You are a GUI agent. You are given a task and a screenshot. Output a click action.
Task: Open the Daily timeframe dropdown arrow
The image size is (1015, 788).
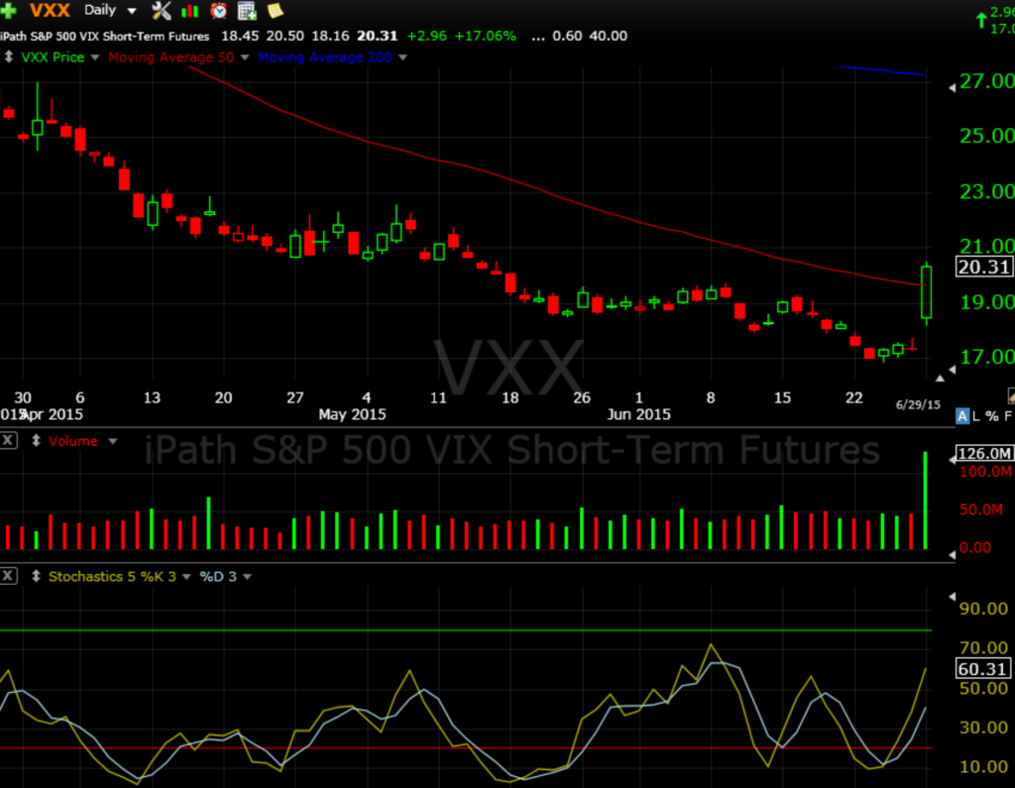point(132,11)
